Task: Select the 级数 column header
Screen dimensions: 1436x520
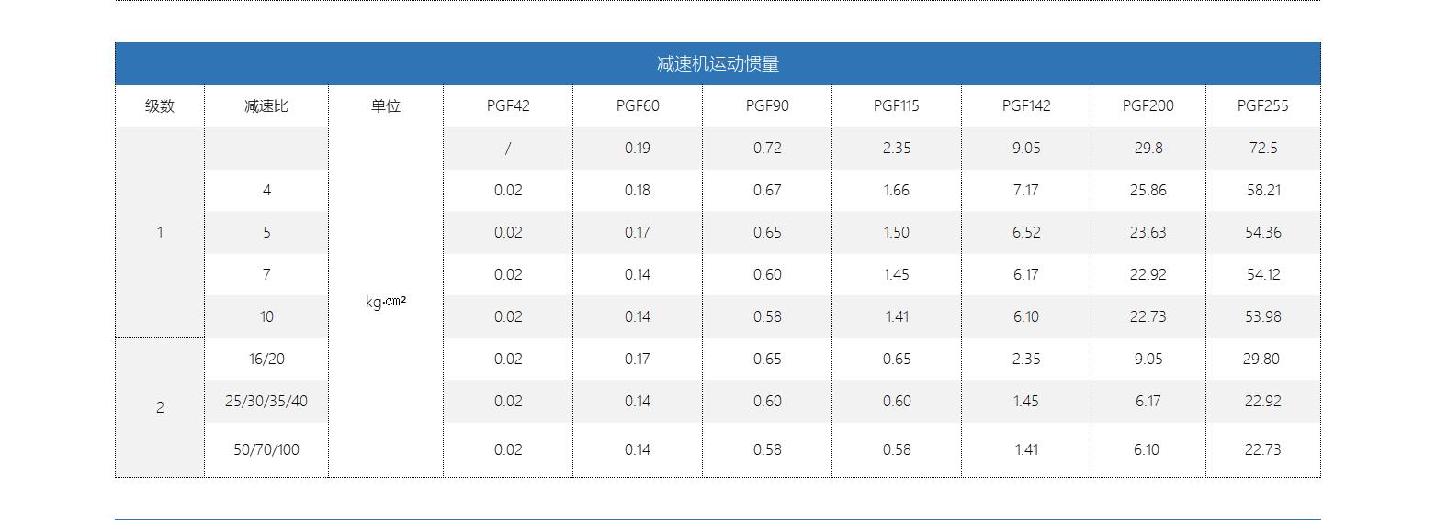Action: coord(160,105)
